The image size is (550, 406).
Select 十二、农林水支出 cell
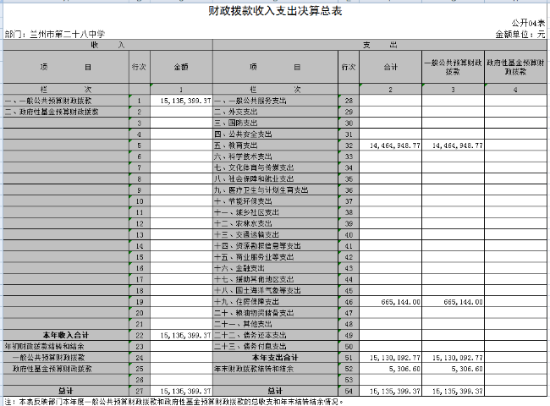click(275, 223)
